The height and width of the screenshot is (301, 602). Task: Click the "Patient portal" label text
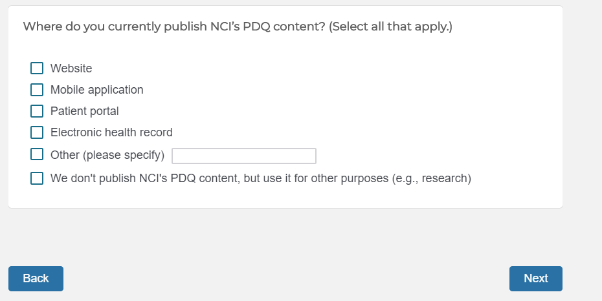[x=85, y=111]
